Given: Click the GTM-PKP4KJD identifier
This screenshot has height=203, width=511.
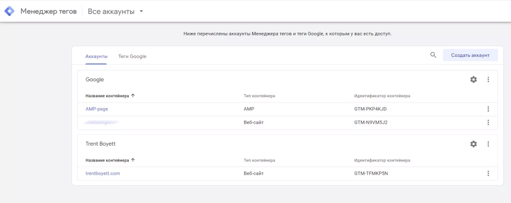Looking at the screenshot, I should pos(371,109).
